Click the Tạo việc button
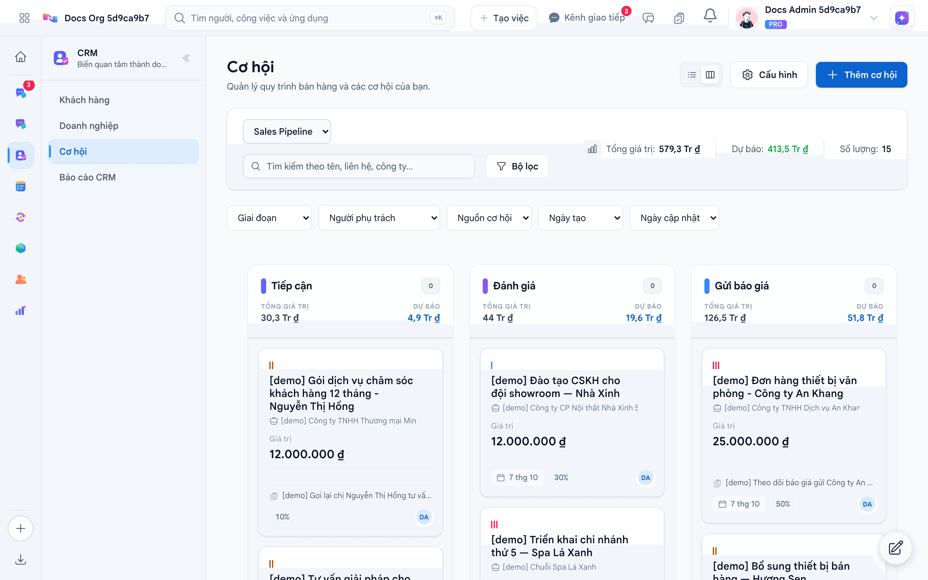 coord(504,18)
